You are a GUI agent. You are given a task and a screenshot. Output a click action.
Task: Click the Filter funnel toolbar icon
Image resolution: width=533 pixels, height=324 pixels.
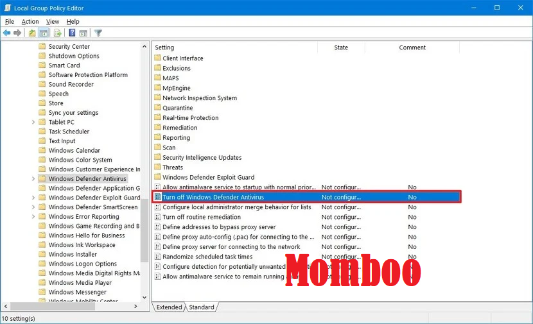pos(98,33)
